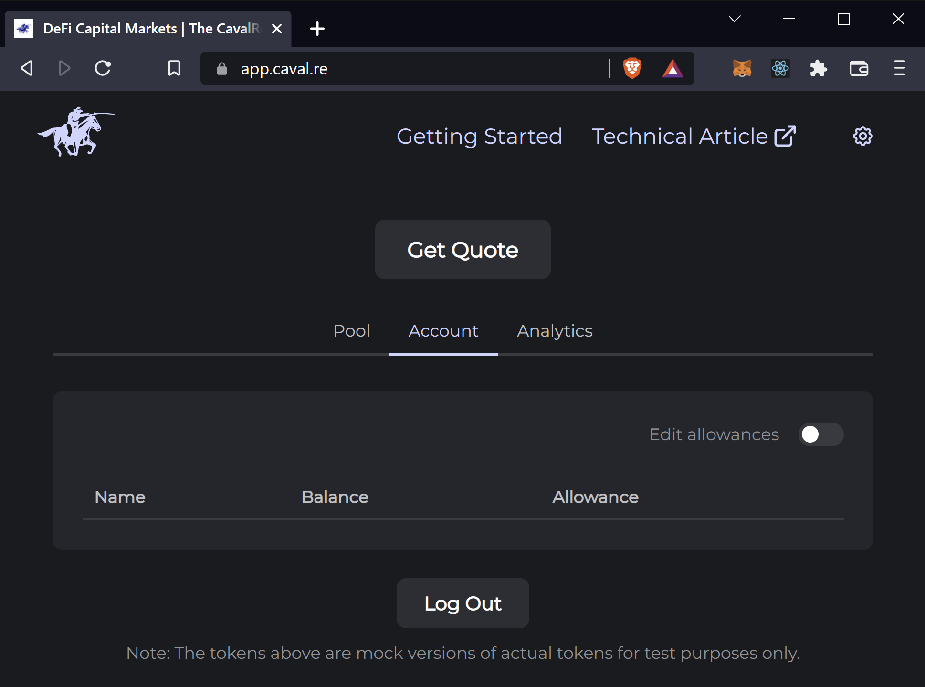Open Brave Rewards triangle icon

pos(673,68)
